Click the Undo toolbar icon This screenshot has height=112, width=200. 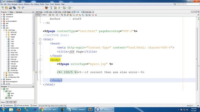coord(19,8)
